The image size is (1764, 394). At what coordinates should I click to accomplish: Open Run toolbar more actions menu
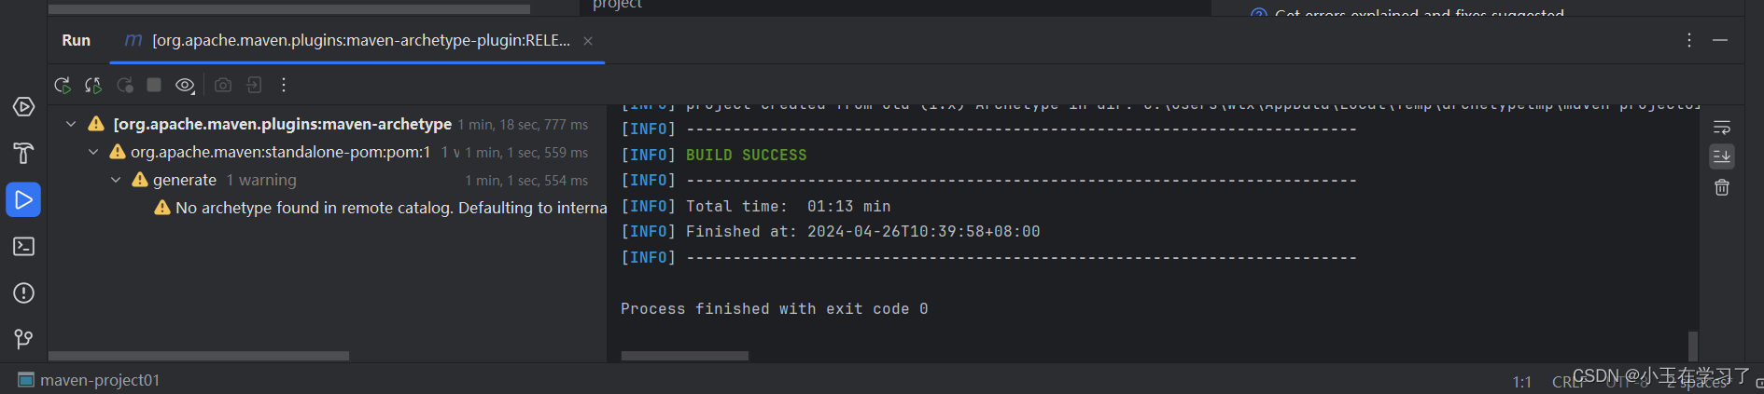[x=284, y=86]
